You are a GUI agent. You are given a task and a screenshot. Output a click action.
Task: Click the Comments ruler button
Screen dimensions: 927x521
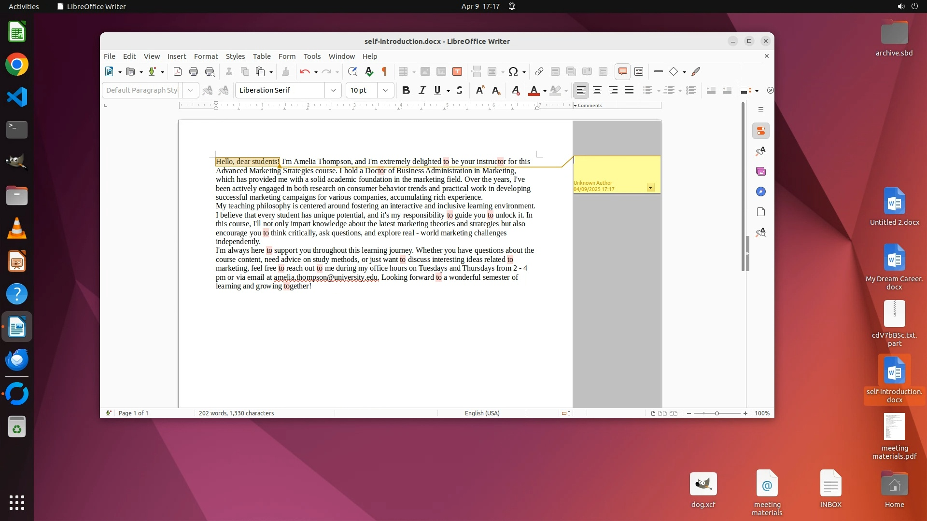[x=589, y=105]
